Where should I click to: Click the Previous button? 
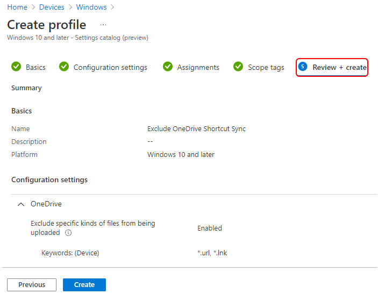pos(32,285)
